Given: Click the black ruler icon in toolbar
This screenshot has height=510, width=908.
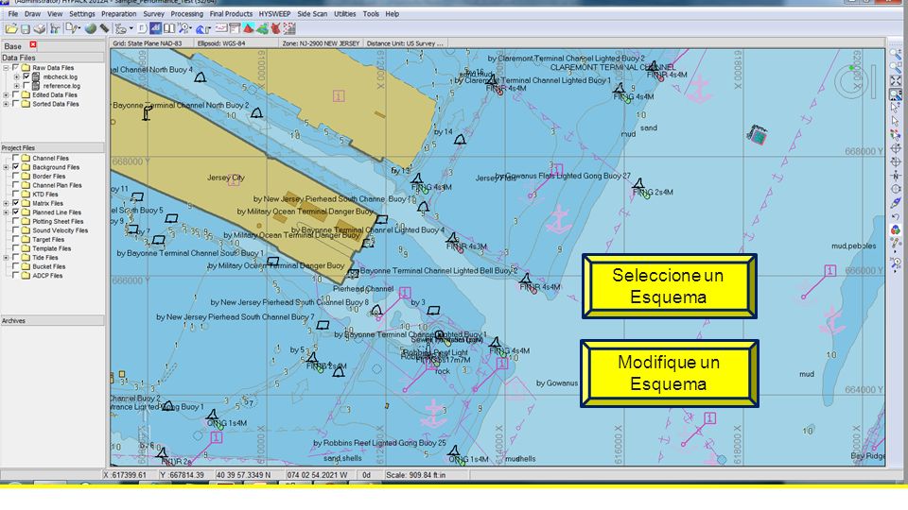Looking at the screenshot, I should 104,28.
